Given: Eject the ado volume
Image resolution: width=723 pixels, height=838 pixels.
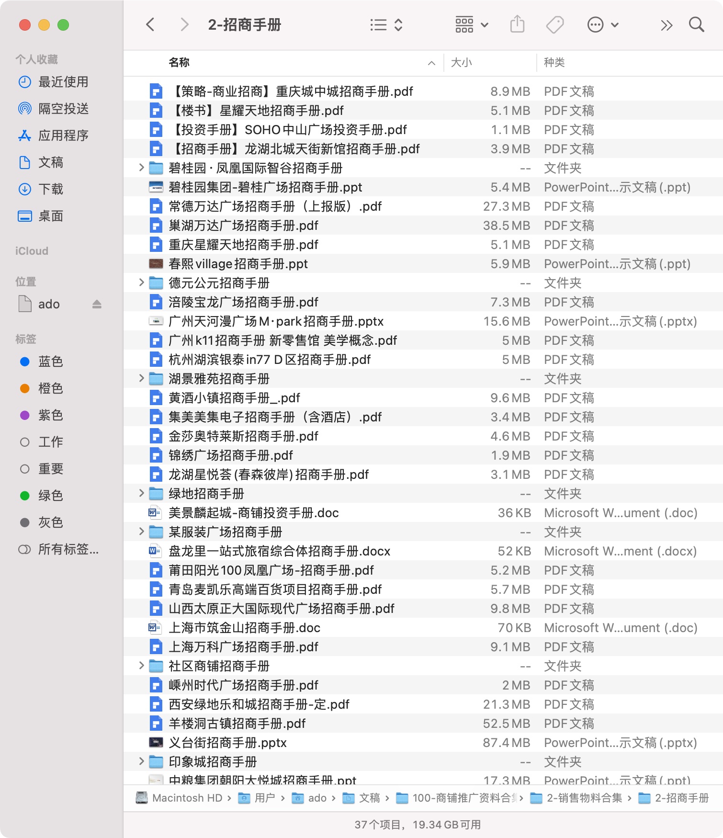Looking at the screenshot, I should (x=97, y=304).
